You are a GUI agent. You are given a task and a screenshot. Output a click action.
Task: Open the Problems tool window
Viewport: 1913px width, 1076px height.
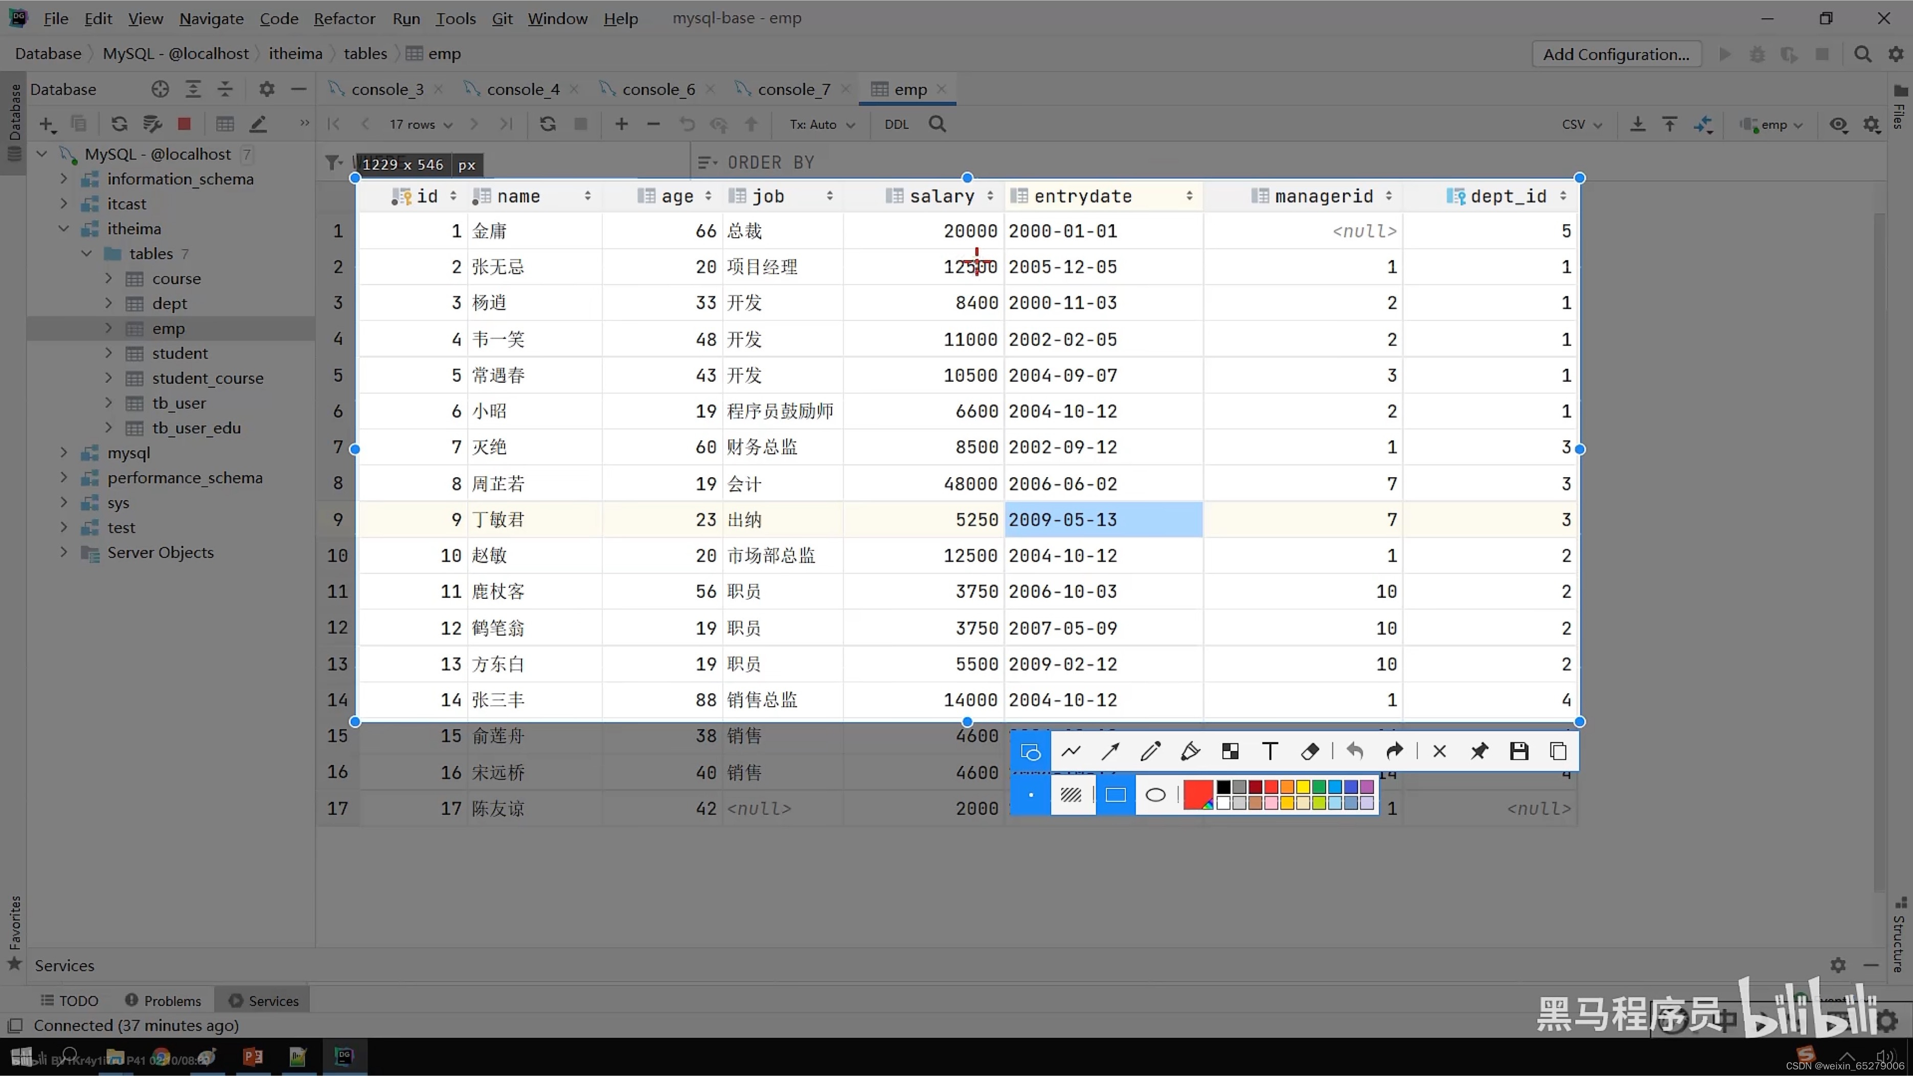pos(164,1000)
